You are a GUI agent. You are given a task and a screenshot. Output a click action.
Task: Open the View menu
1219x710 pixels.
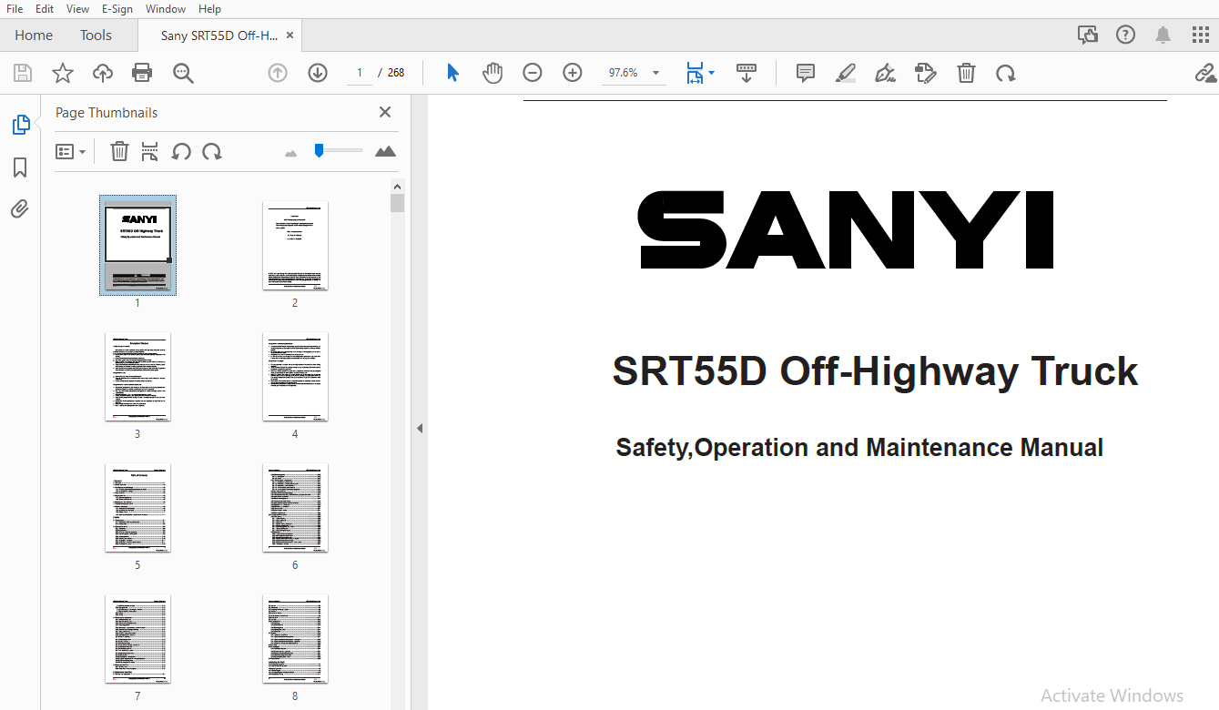pos(78,8)
